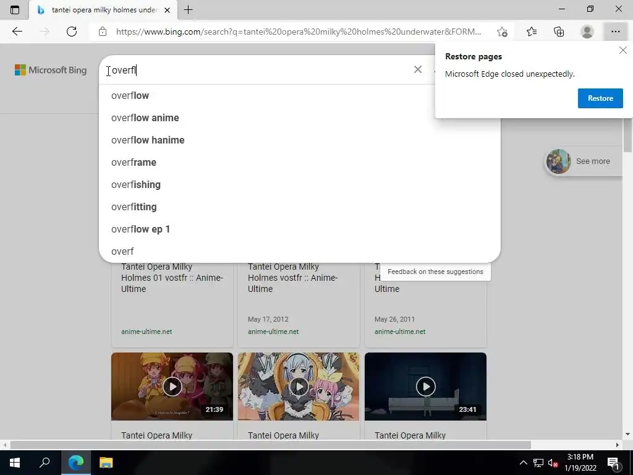Add this page to favorites star
The image size is (633, 475).
[x=502, y=32]
